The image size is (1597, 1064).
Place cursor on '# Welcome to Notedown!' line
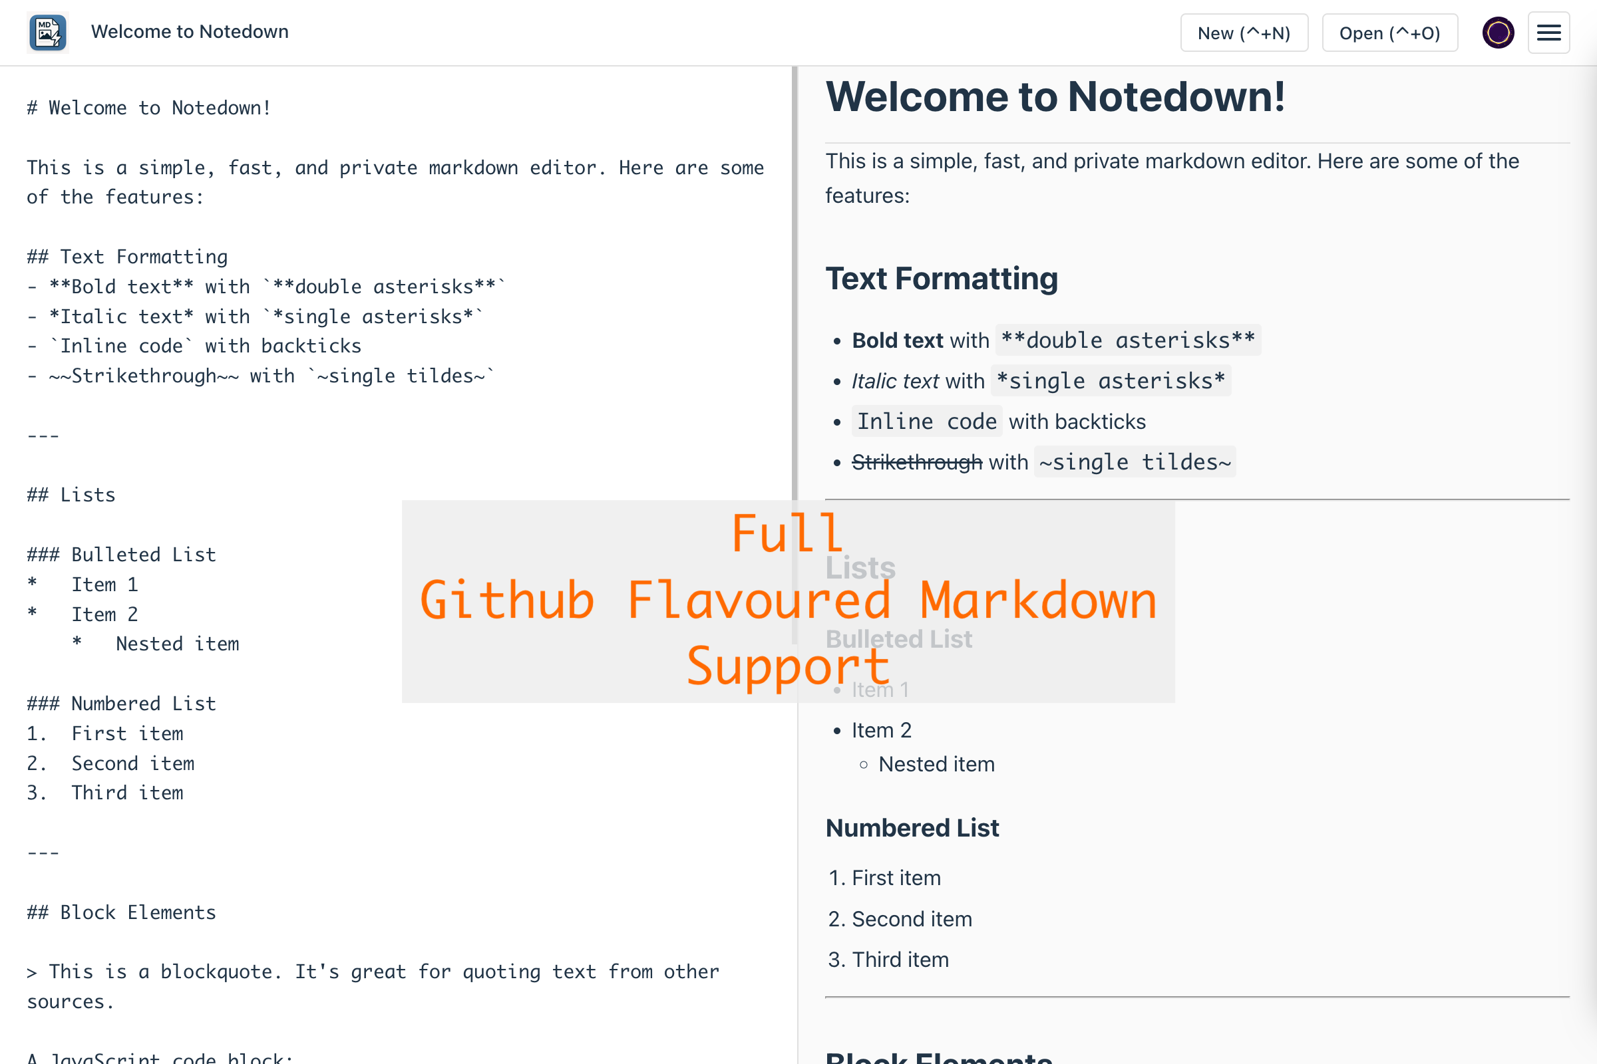click(148, 107)
